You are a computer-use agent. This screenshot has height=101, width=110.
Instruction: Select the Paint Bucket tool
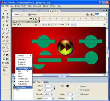[x=7, y=37]
